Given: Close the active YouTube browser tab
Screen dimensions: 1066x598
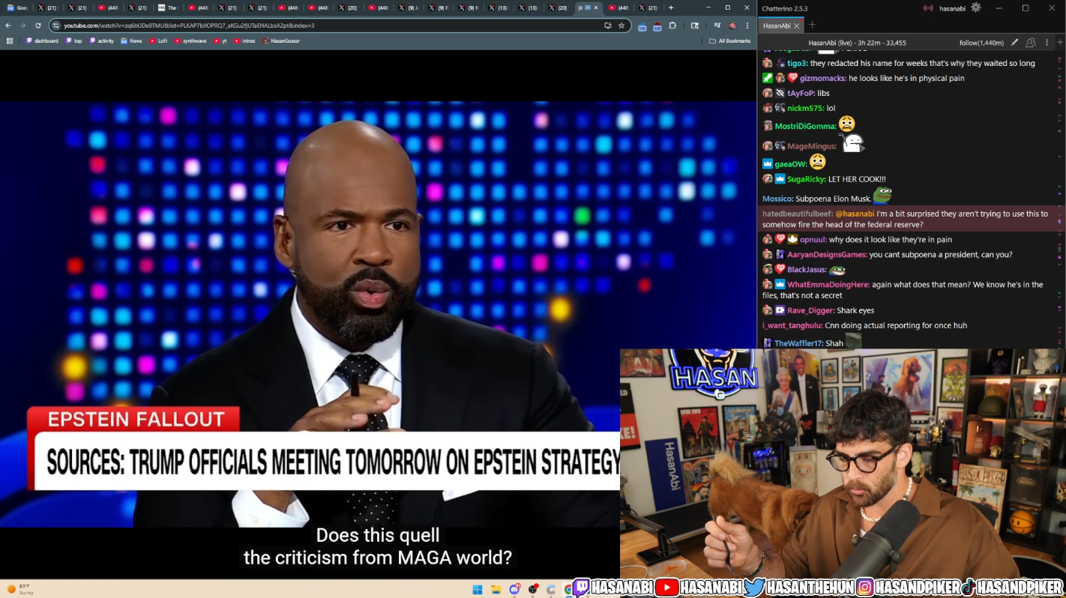Looking at the screenshot, I should point(597,7).
